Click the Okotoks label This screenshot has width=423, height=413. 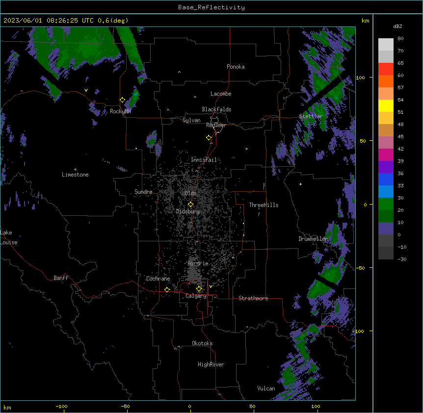point(202,343)
